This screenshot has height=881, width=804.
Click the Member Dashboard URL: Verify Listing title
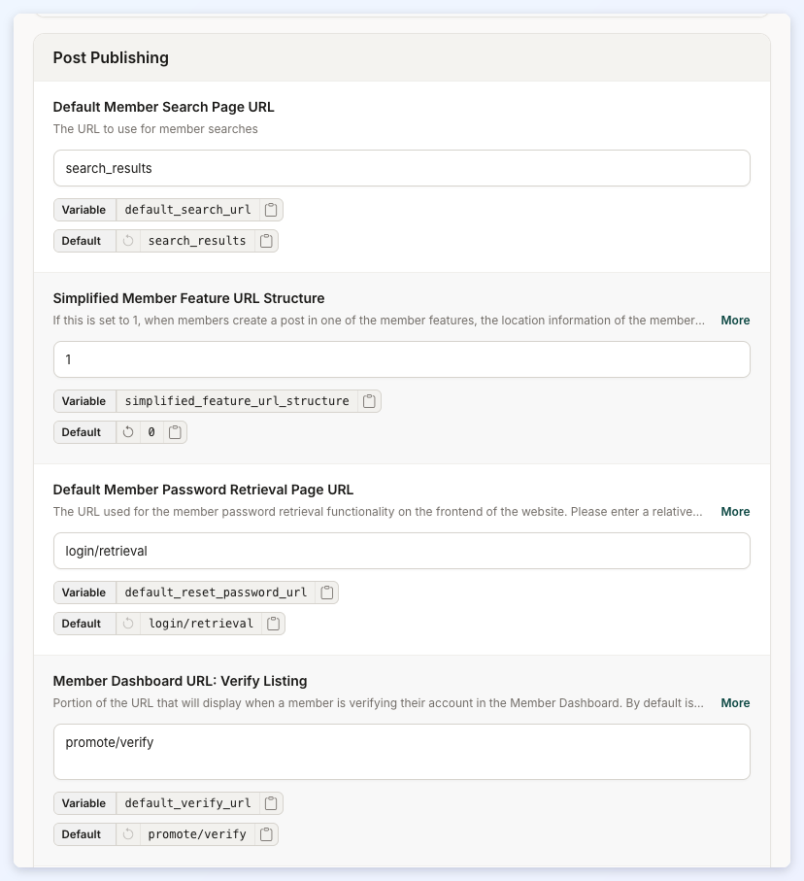click(x=180, y=681)
